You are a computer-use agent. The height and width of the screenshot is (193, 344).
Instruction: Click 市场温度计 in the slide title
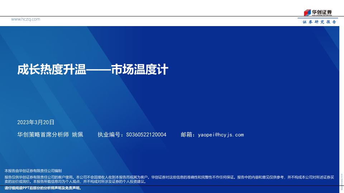tap(139, 69)
